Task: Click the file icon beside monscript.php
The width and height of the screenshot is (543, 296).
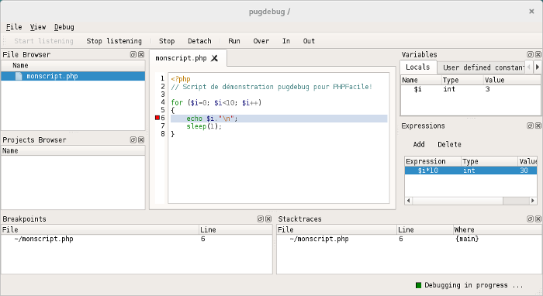Action: (19, 76)
